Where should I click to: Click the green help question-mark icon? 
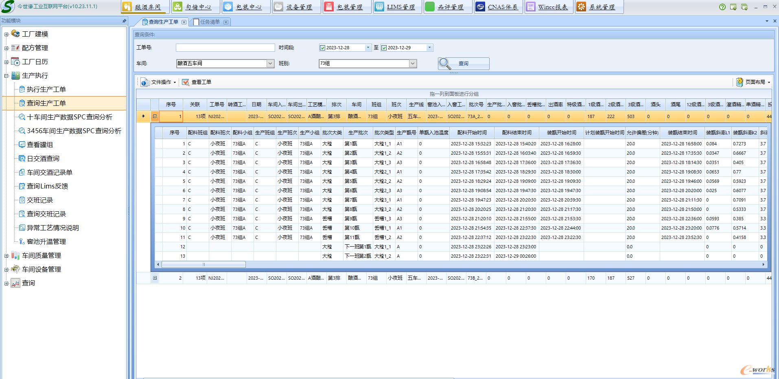pyautogui.click(x=722, y=7)
